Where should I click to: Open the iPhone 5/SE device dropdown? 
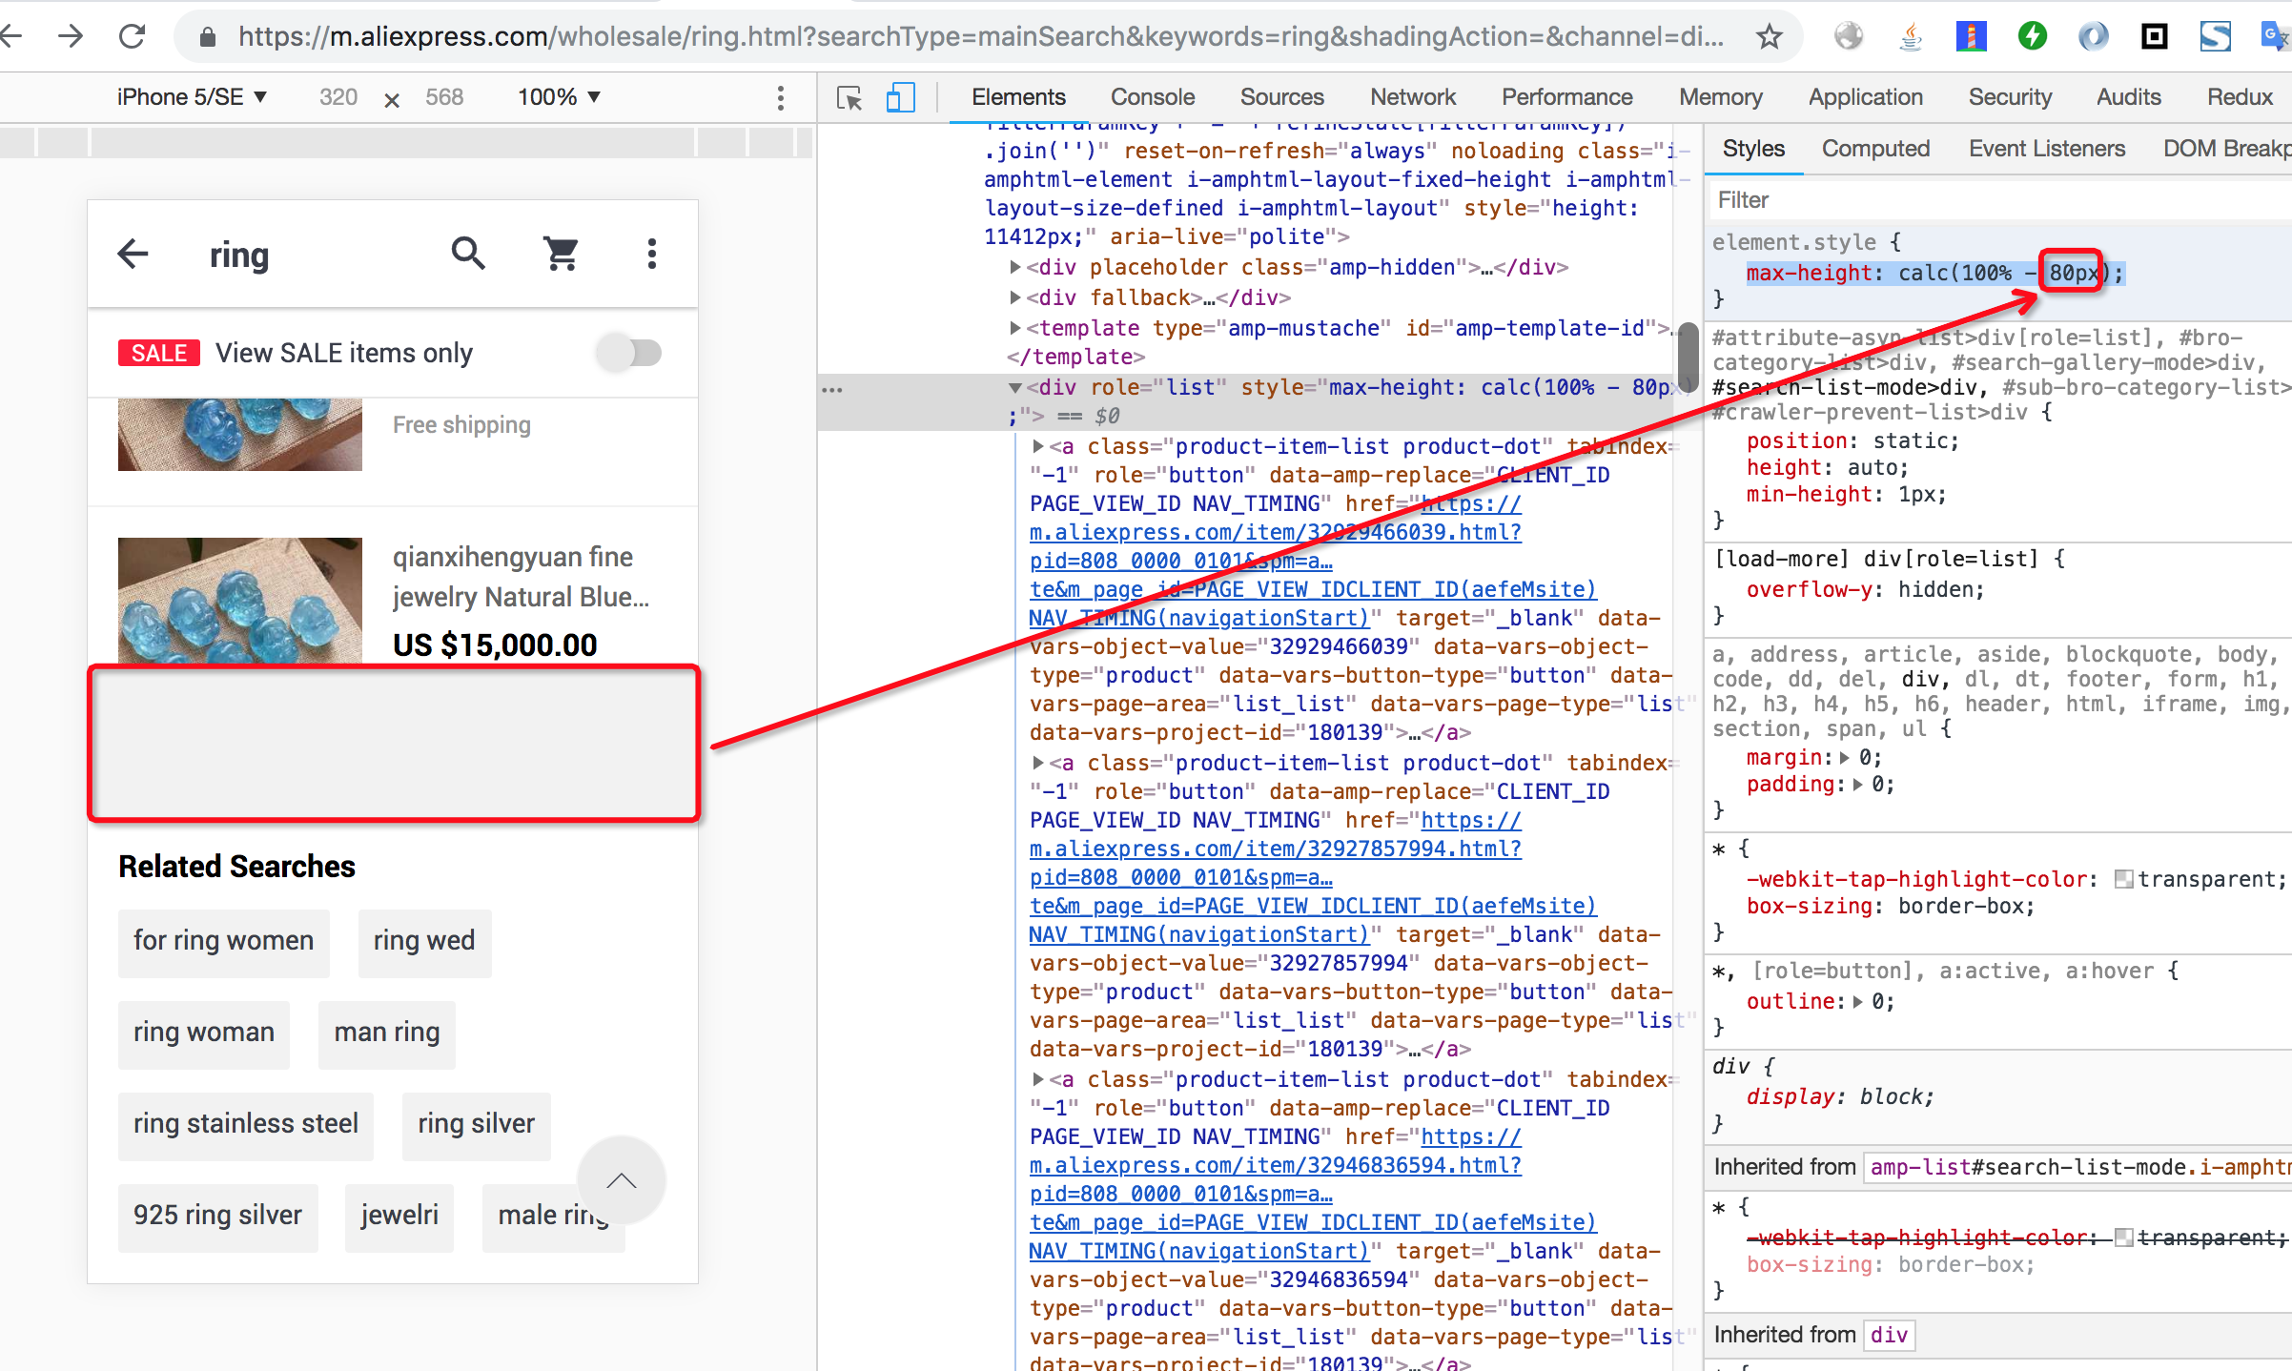(191, 97)
